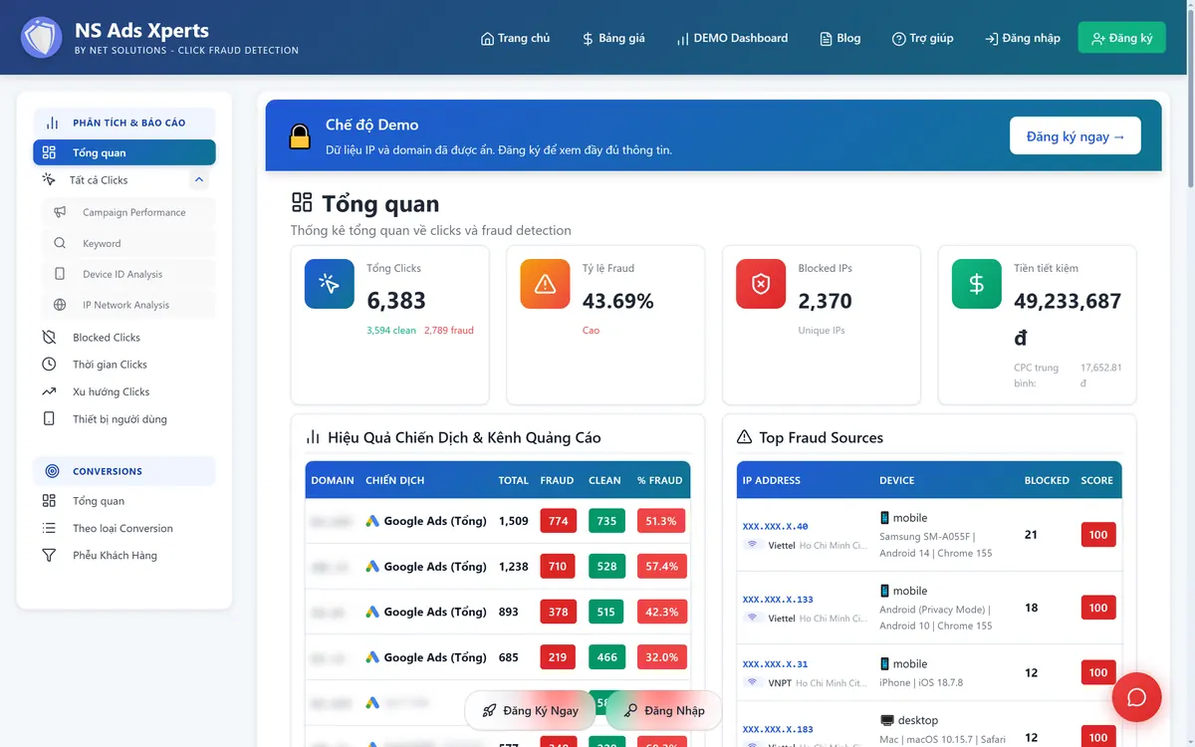Click the 2,789 fraud count text
This screenshot has height=747, width=1195.
point(449,330)
